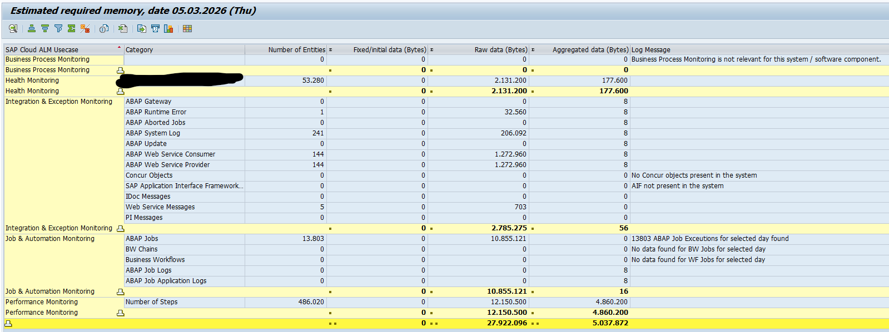The height and width of the screenshot is (332, 889).
Task: Click the local file export icon
Action: [x=142, y=28]
